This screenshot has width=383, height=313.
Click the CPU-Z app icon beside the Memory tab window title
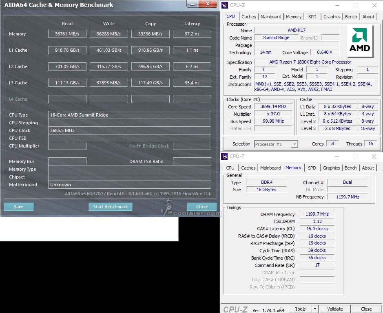[224, 156]
